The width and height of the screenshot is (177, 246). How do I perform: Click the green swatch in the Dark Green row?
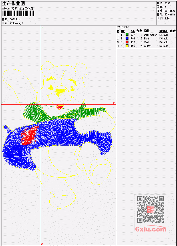point(127,35)
